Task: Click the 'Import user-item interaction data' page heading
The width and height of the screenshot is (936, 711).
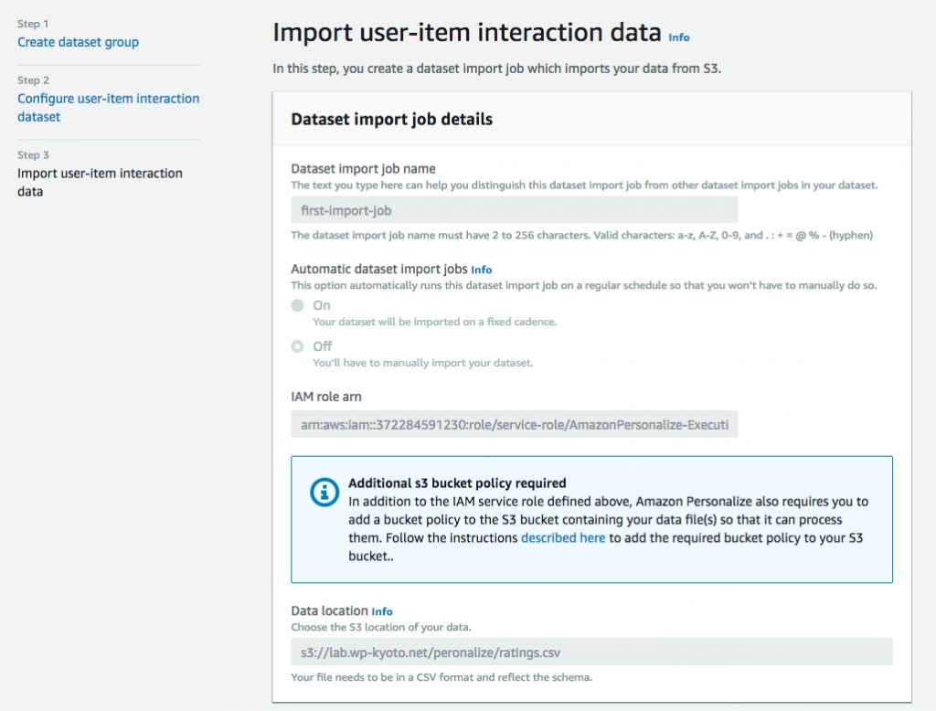Action: pos(467,32)
